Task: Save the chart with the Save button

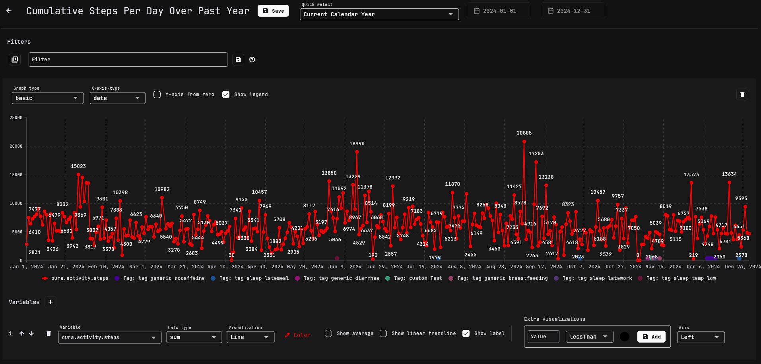Action: [273, 11]
